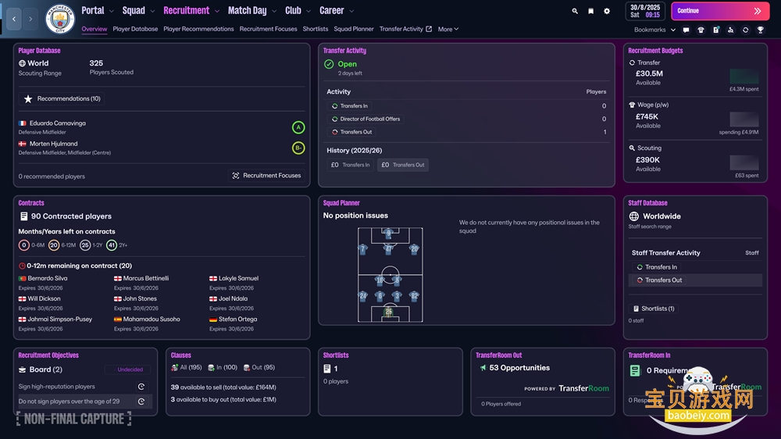Open the trophy icon shortcut
Viewport: 781px width, 439px height.
(761, 30)
